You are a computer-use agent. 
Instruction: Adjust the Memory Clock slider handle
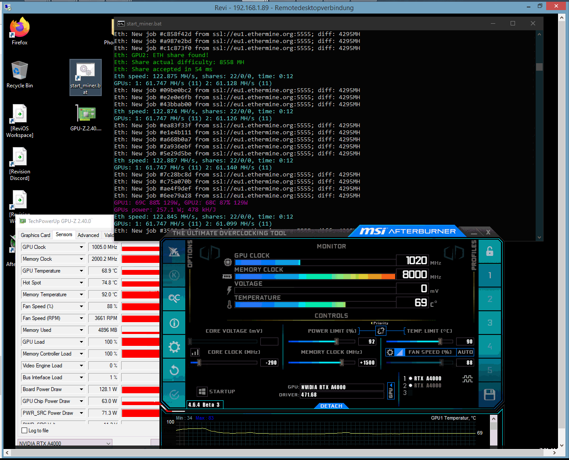point(342,363)
